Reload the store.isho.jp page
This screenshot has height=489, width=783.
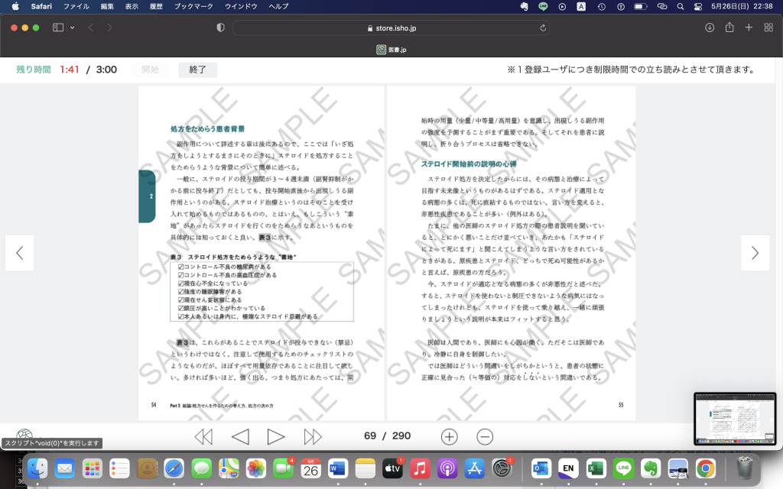coord(543,28)
